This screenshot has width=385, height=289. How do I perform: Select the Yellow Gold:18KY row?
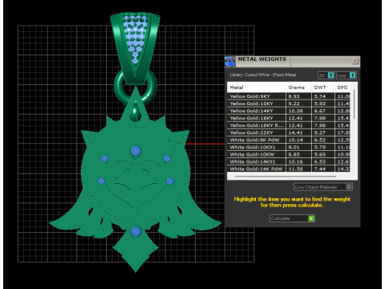click(289, 118)
